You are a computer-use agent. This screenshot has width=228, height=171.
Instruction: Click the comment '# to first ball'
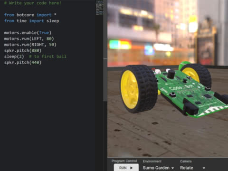click(47, 57)
